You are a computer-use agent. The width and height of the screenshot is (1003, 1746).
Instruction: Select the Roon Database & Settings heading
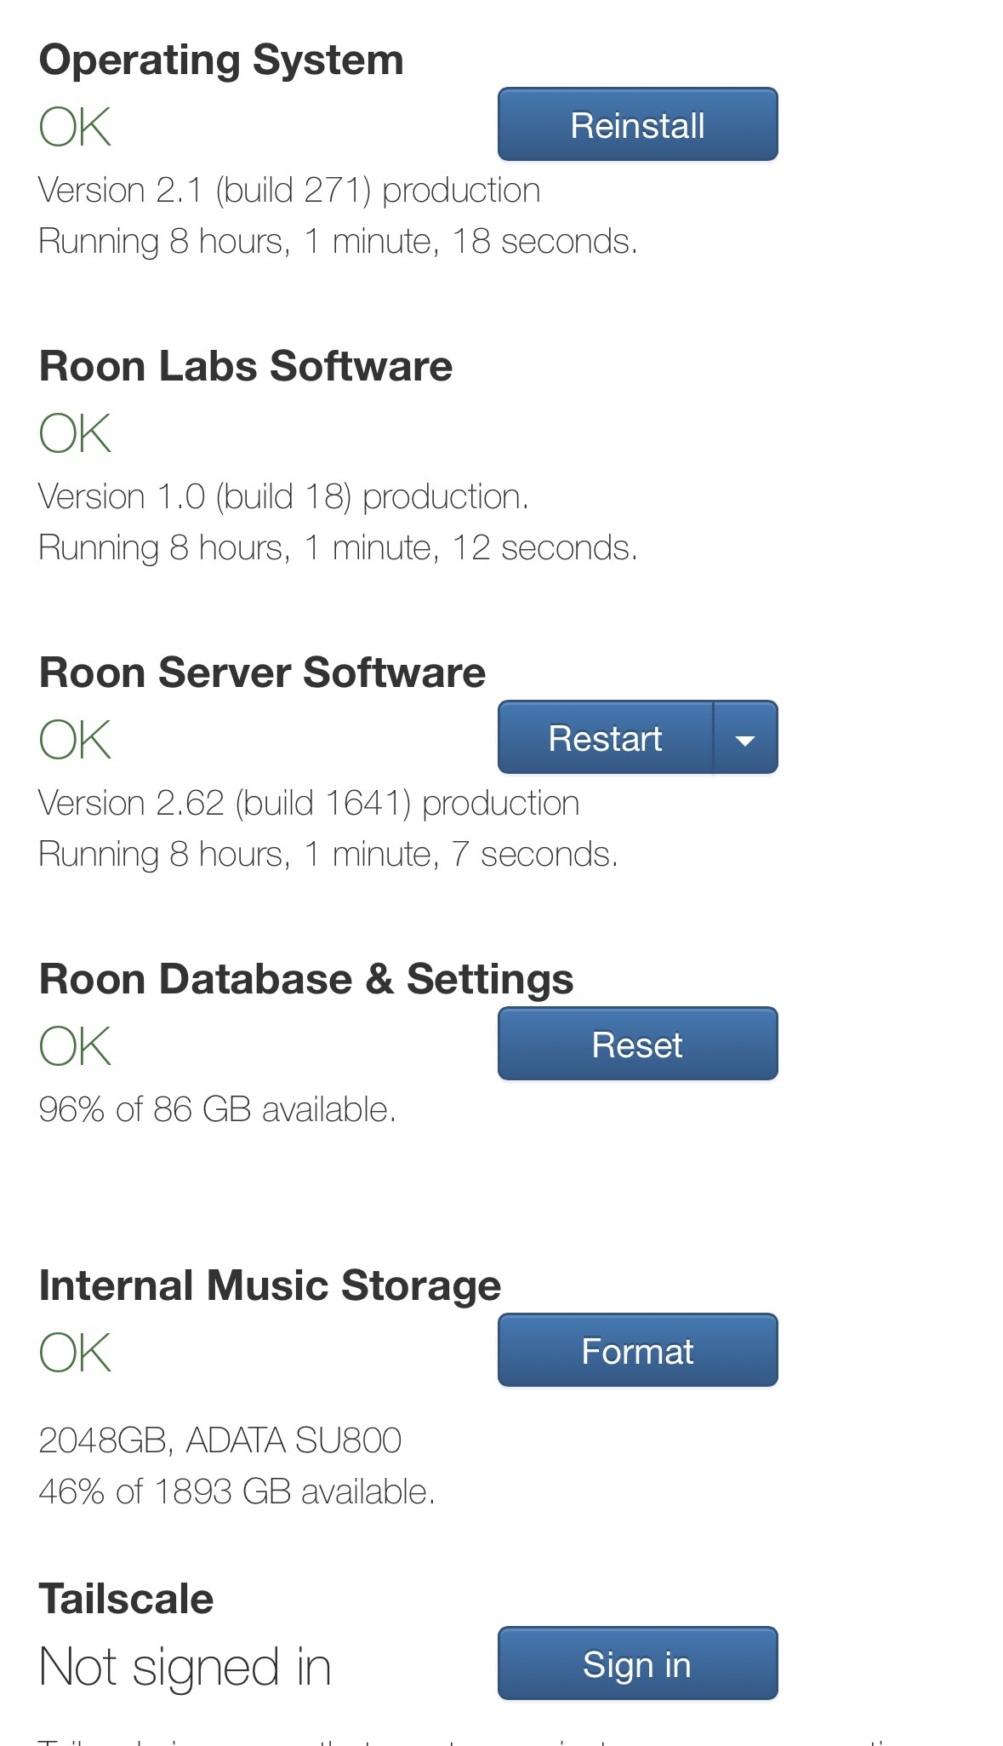pyautogui.click(x=306, y=979)
